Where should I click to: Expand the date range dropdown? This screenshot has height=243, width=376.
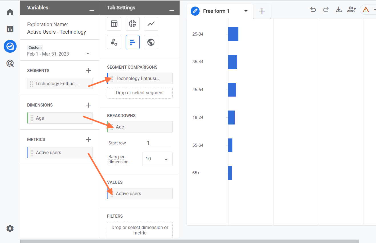[88, 54]
